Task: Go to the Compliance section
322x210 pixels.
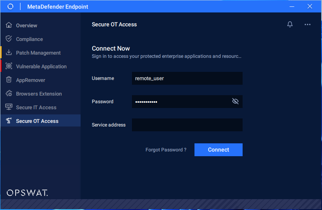Action: 41,39
